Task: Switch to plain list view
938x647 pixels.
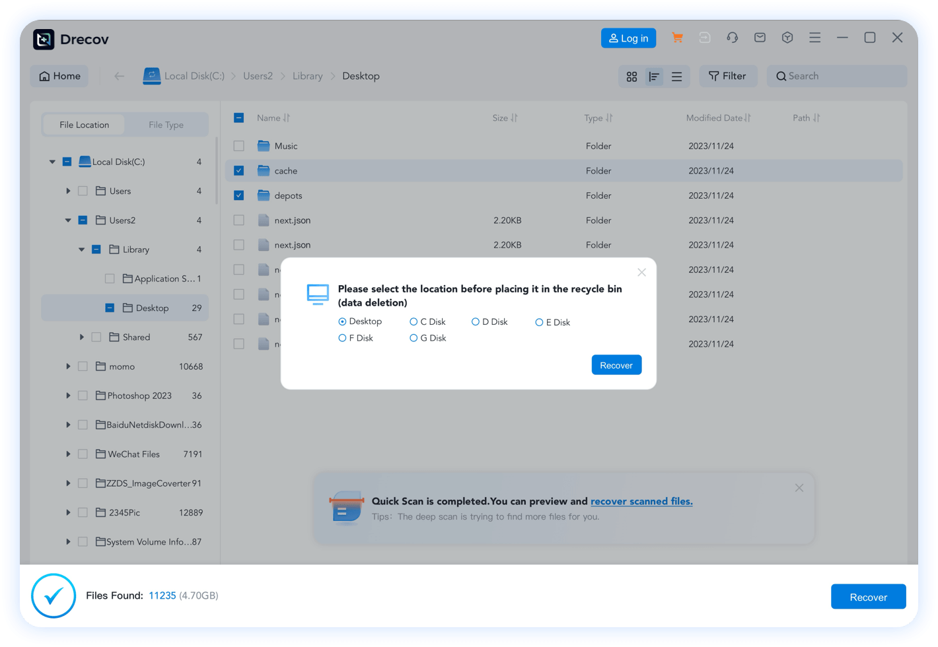Action: (676, 77)
